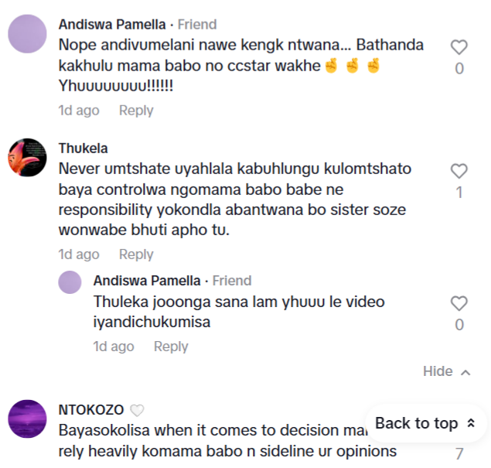The height and width of the screenshot is (468, 491).
Task: Click Andiswa Pamella's purple avatar at top
Action: point(27,34)
